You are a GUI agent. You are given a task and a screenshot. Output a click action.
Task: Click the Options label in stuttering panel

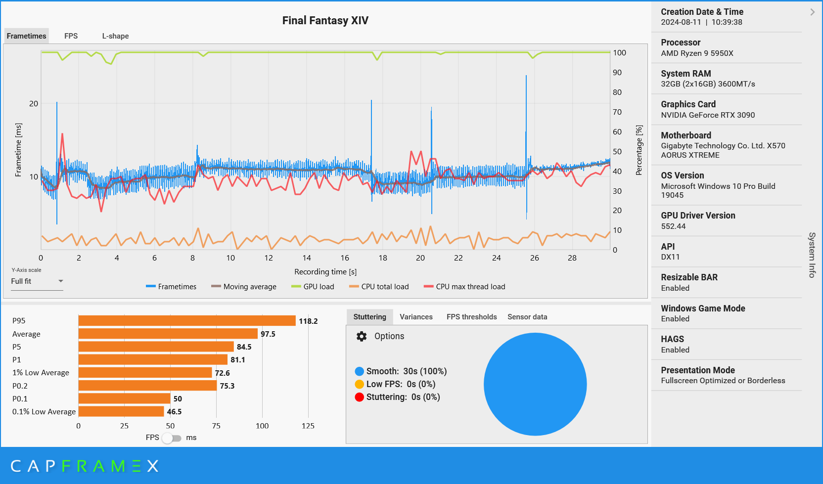pyautogui.click(x=389, y=336)
